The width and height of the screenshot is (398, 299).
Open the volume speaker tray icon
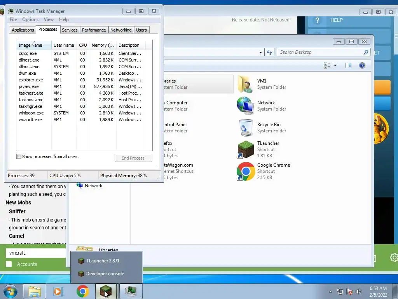358,292
